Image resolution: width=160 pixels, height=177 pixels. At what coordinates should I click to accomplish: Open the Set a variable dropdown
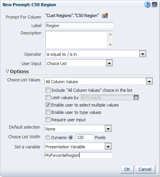tap(108, 146)
